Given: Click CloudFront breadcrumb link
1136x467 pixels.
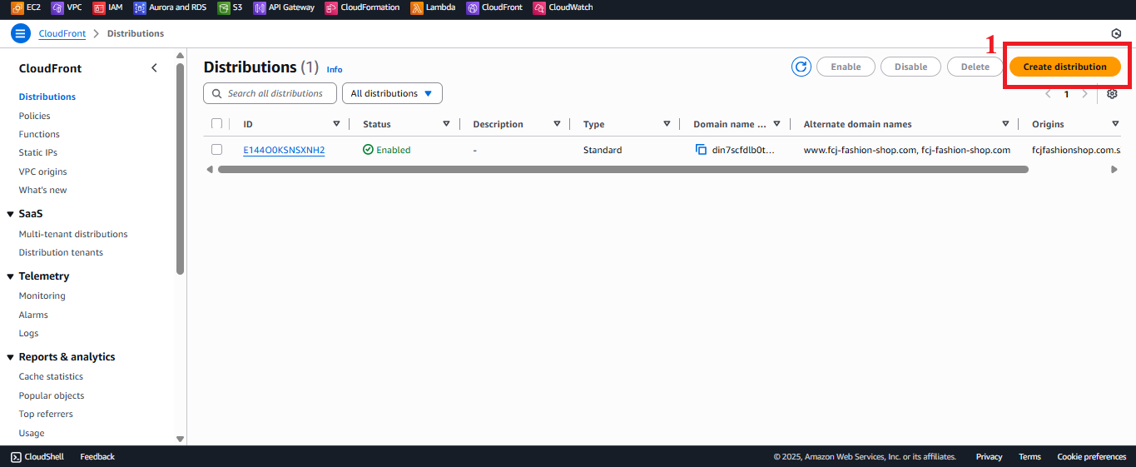Looking at the screenshot, I should point(62,34).
